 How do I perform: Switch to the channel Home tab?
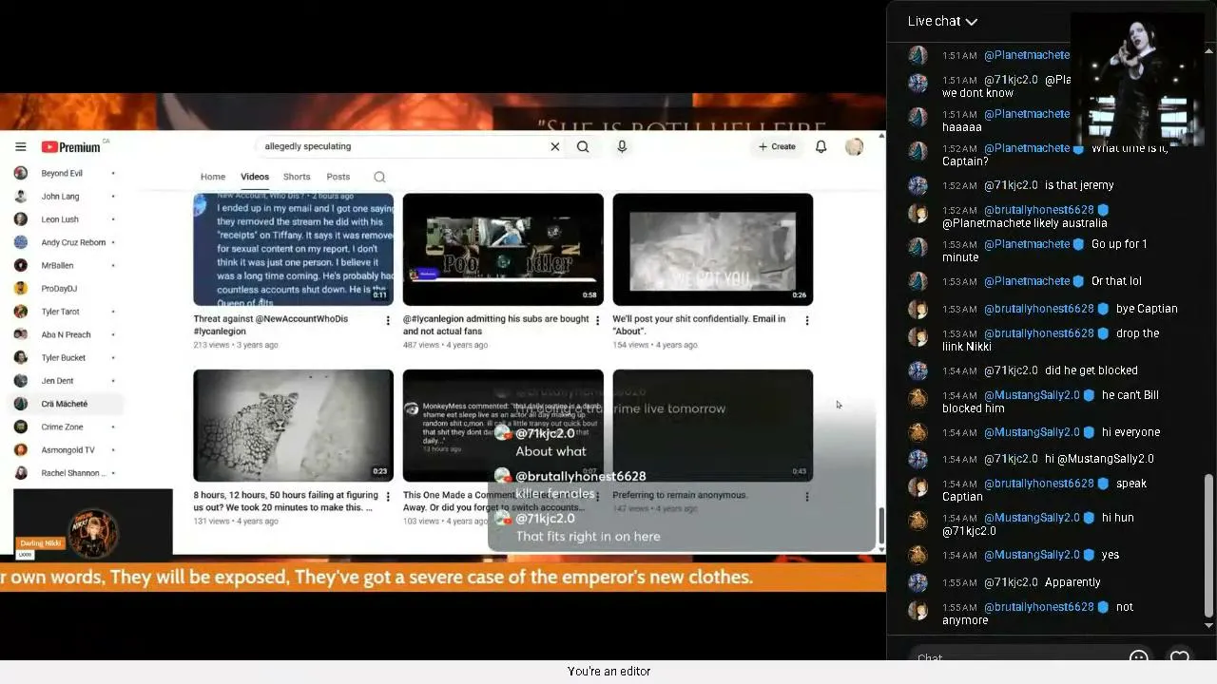point(213,177)
